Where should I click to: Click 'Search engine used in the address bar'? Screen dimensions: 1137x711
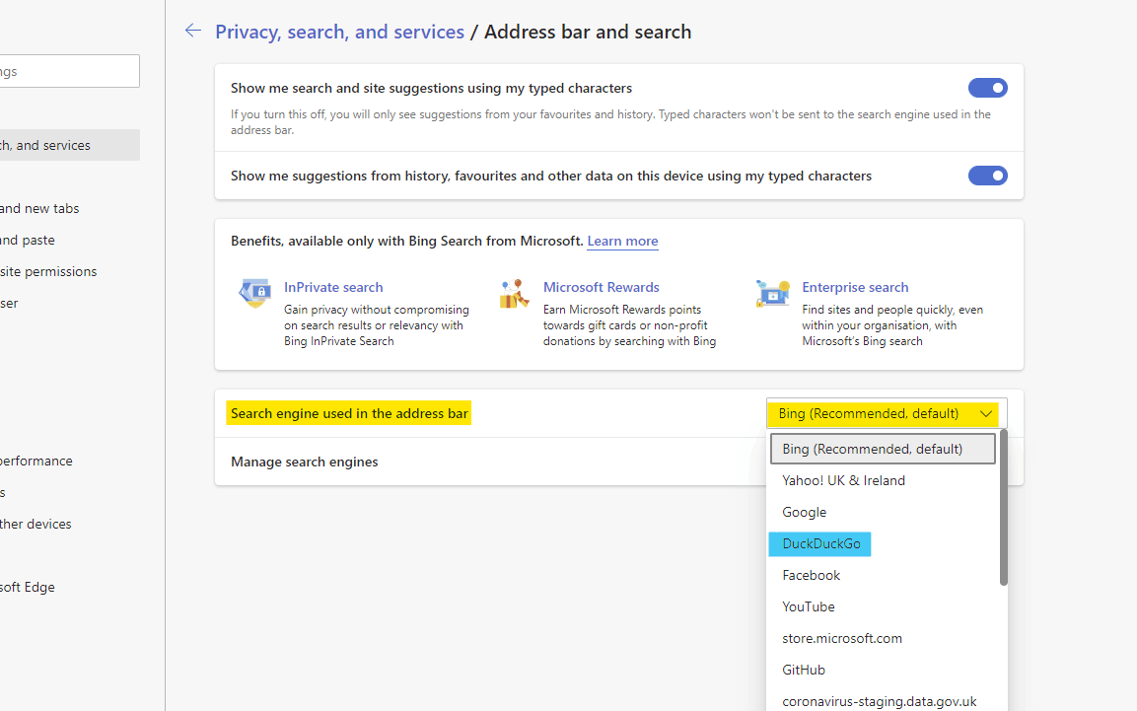[x=349, y=413]
